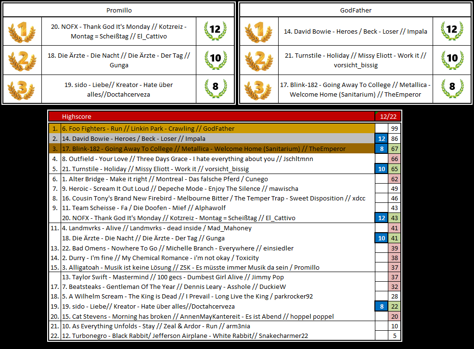The height and width of the screenshot is (349, 474).
Task: Click rank number 22. in highscore list
Action: pos(55,336)
